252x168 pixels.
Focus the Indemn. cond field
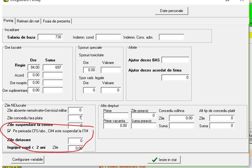point(108,37)
